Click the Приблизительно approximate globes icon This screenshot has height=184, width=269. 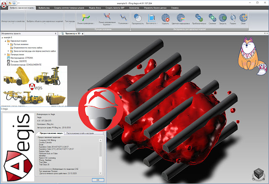[199, 18]
